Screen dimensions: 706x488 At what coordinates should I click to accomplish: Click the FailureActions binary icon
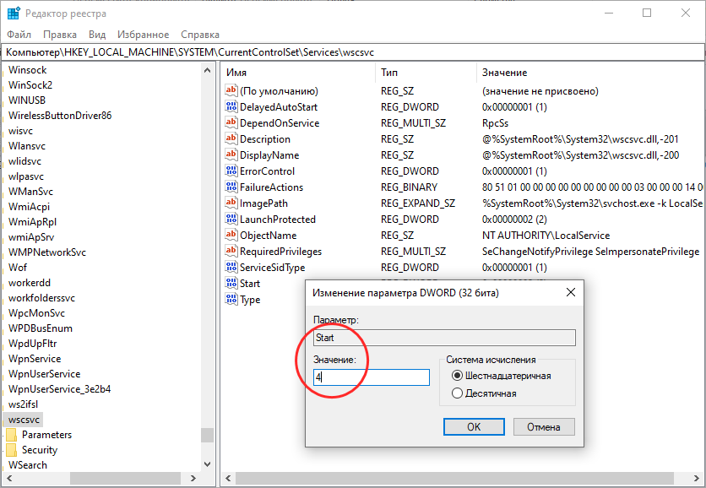(231, 187)
